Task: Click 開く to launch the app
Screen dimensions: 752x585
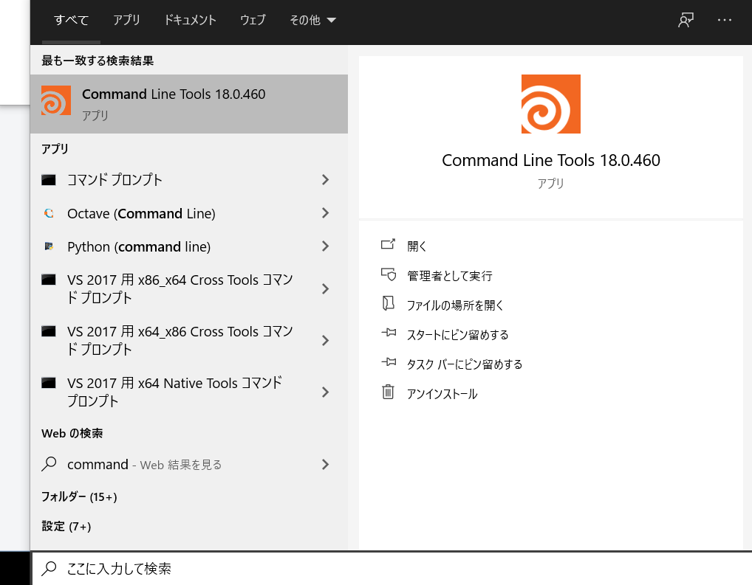Action: (x=417, y=246)
